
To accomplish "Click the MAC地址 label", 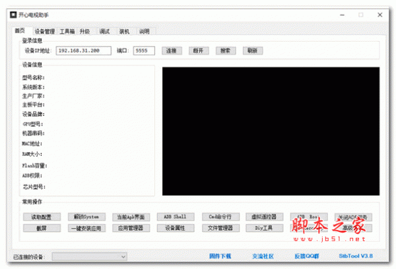I will pos(32,143).
